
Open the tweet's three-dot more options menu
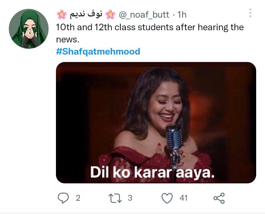coord(250,13)
